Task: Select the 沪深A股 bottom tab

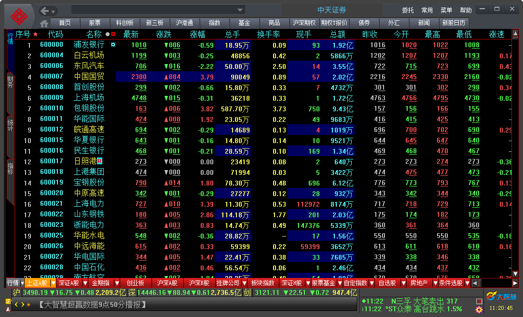Action: click(167, 283)
